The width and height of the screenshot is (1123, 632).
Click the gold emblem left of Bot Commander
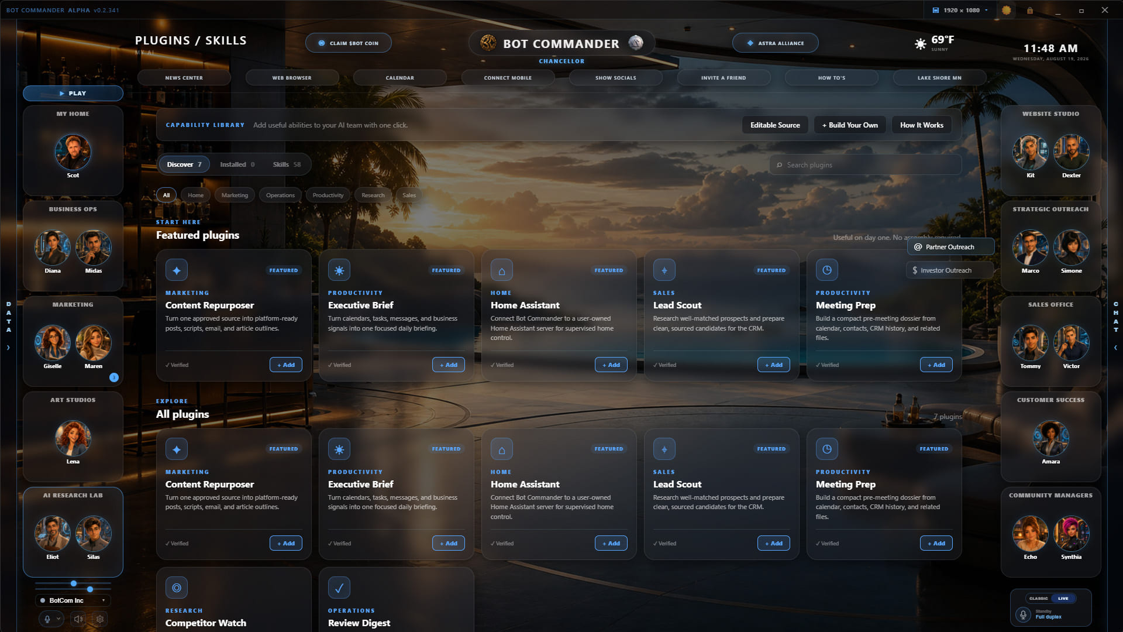488,43
